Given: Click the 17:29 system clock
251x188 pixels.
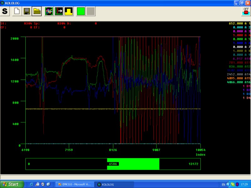Looking at the screenshot, I should 244,184.
